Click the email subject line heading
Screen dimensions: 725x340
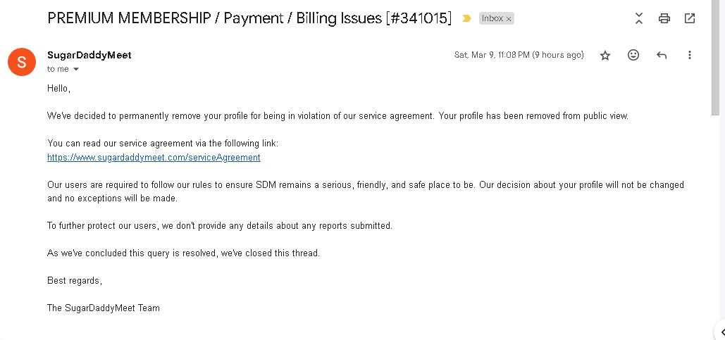(249, 19)
